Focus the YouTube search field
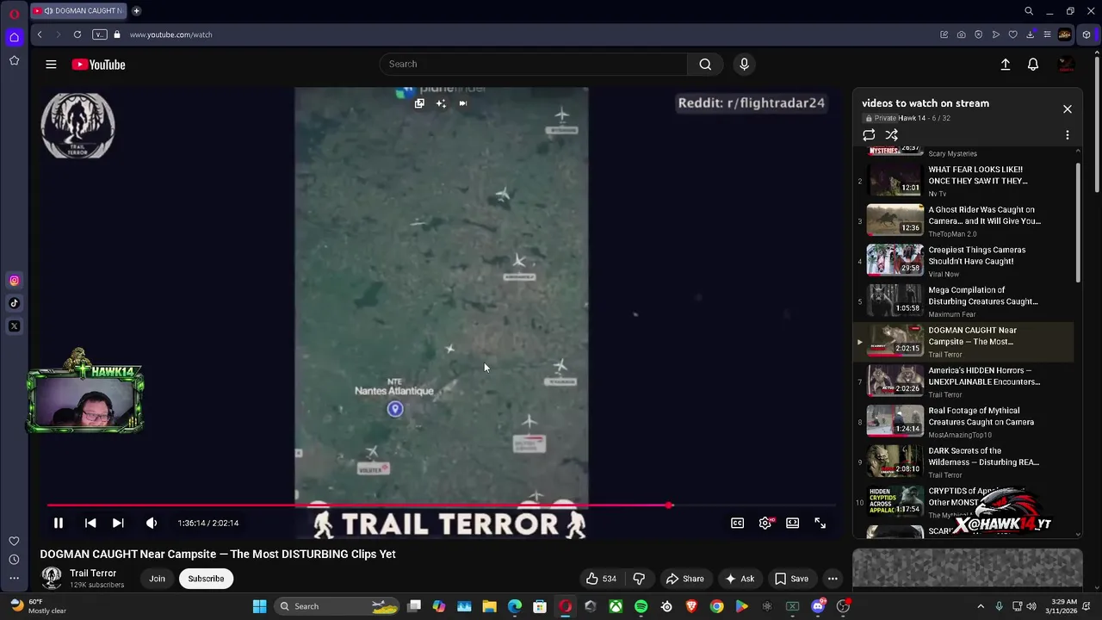 point(534,64)
